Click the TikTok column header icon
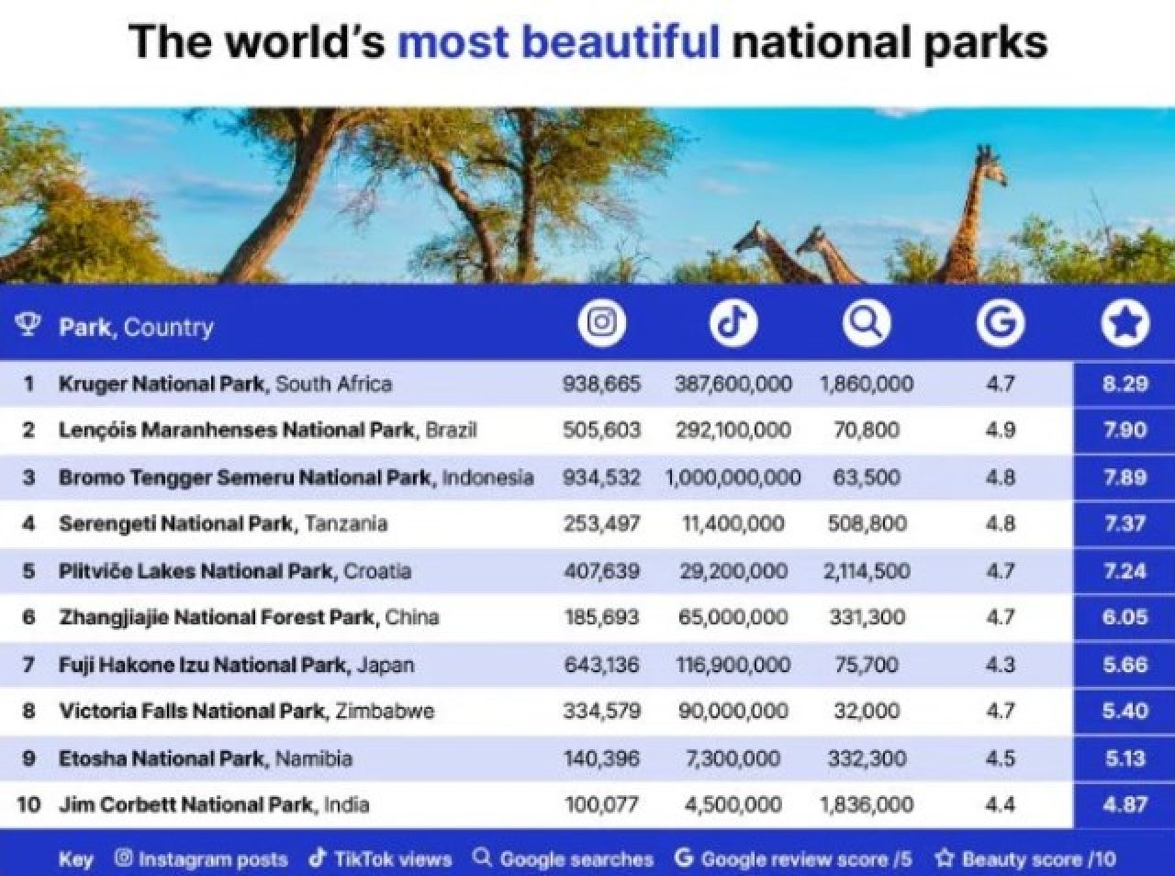The height and width of the screenshot is (876, 1175). (733, 323)
